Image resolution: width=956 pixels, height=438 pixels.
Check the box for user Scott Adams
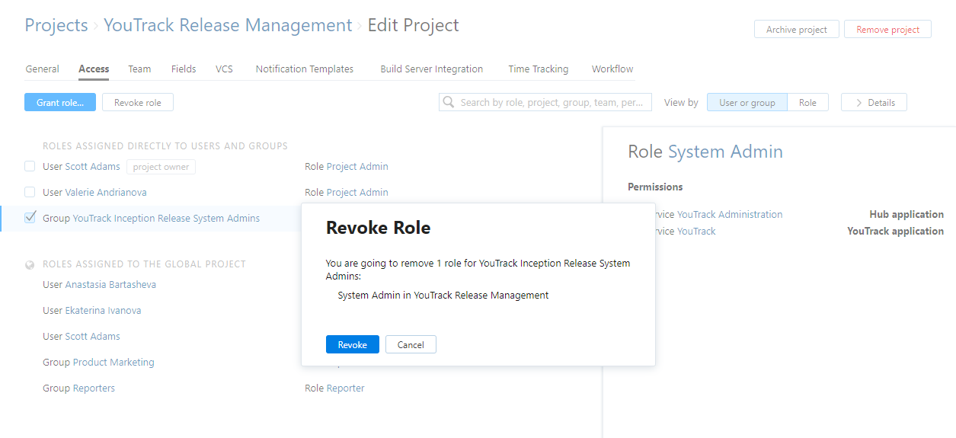[x=30, y=167]
